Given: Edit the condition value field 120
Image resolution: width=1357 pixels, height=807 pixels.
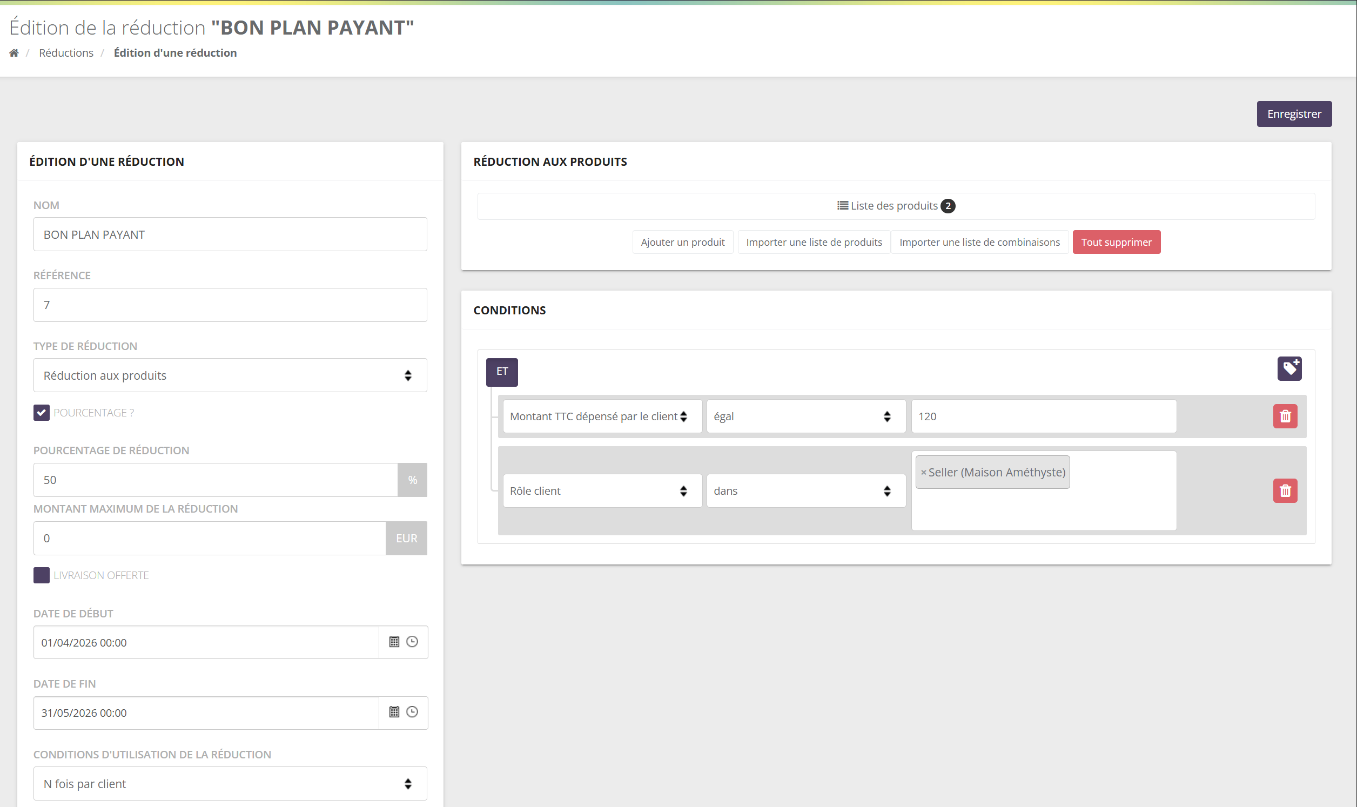Looking at the screenshot, I should [x=1044, y=416].
